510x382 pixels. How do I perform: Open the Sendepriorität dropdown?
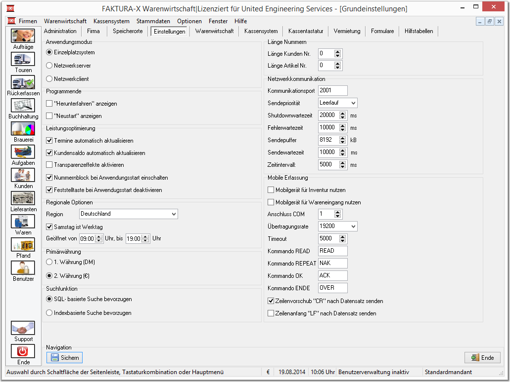coord(338,103)
